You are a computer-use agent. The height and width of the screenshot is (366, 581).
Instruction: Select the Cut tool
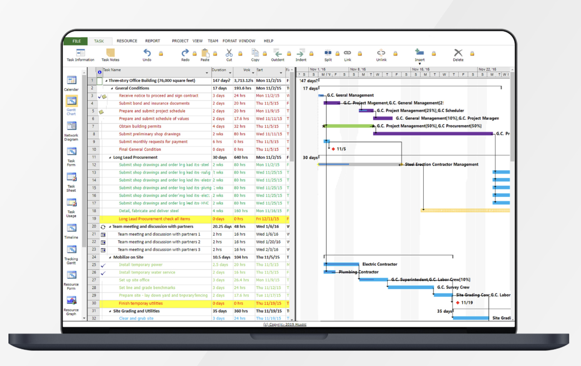(x=229, y=53)
